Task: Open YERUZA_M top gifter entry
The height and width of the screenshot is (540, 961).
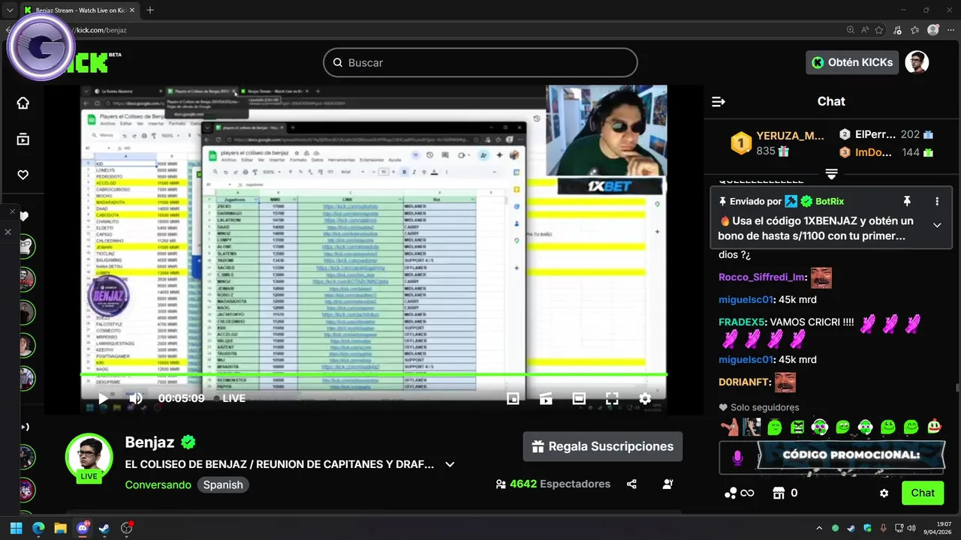Action: coord(777,142)
